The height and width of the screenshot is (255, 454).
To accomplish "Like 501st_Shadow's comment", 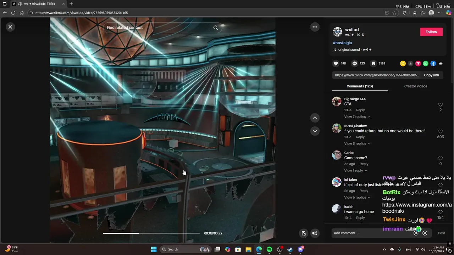I will 441,131.
